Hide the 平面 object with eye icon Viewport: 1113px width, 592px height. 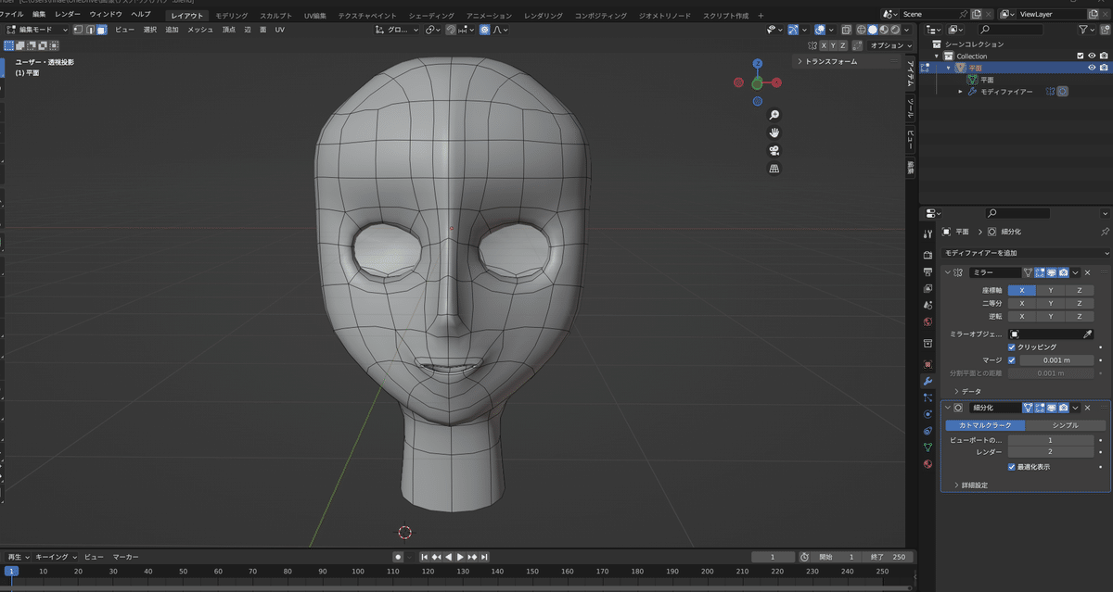coord(1092,68)
